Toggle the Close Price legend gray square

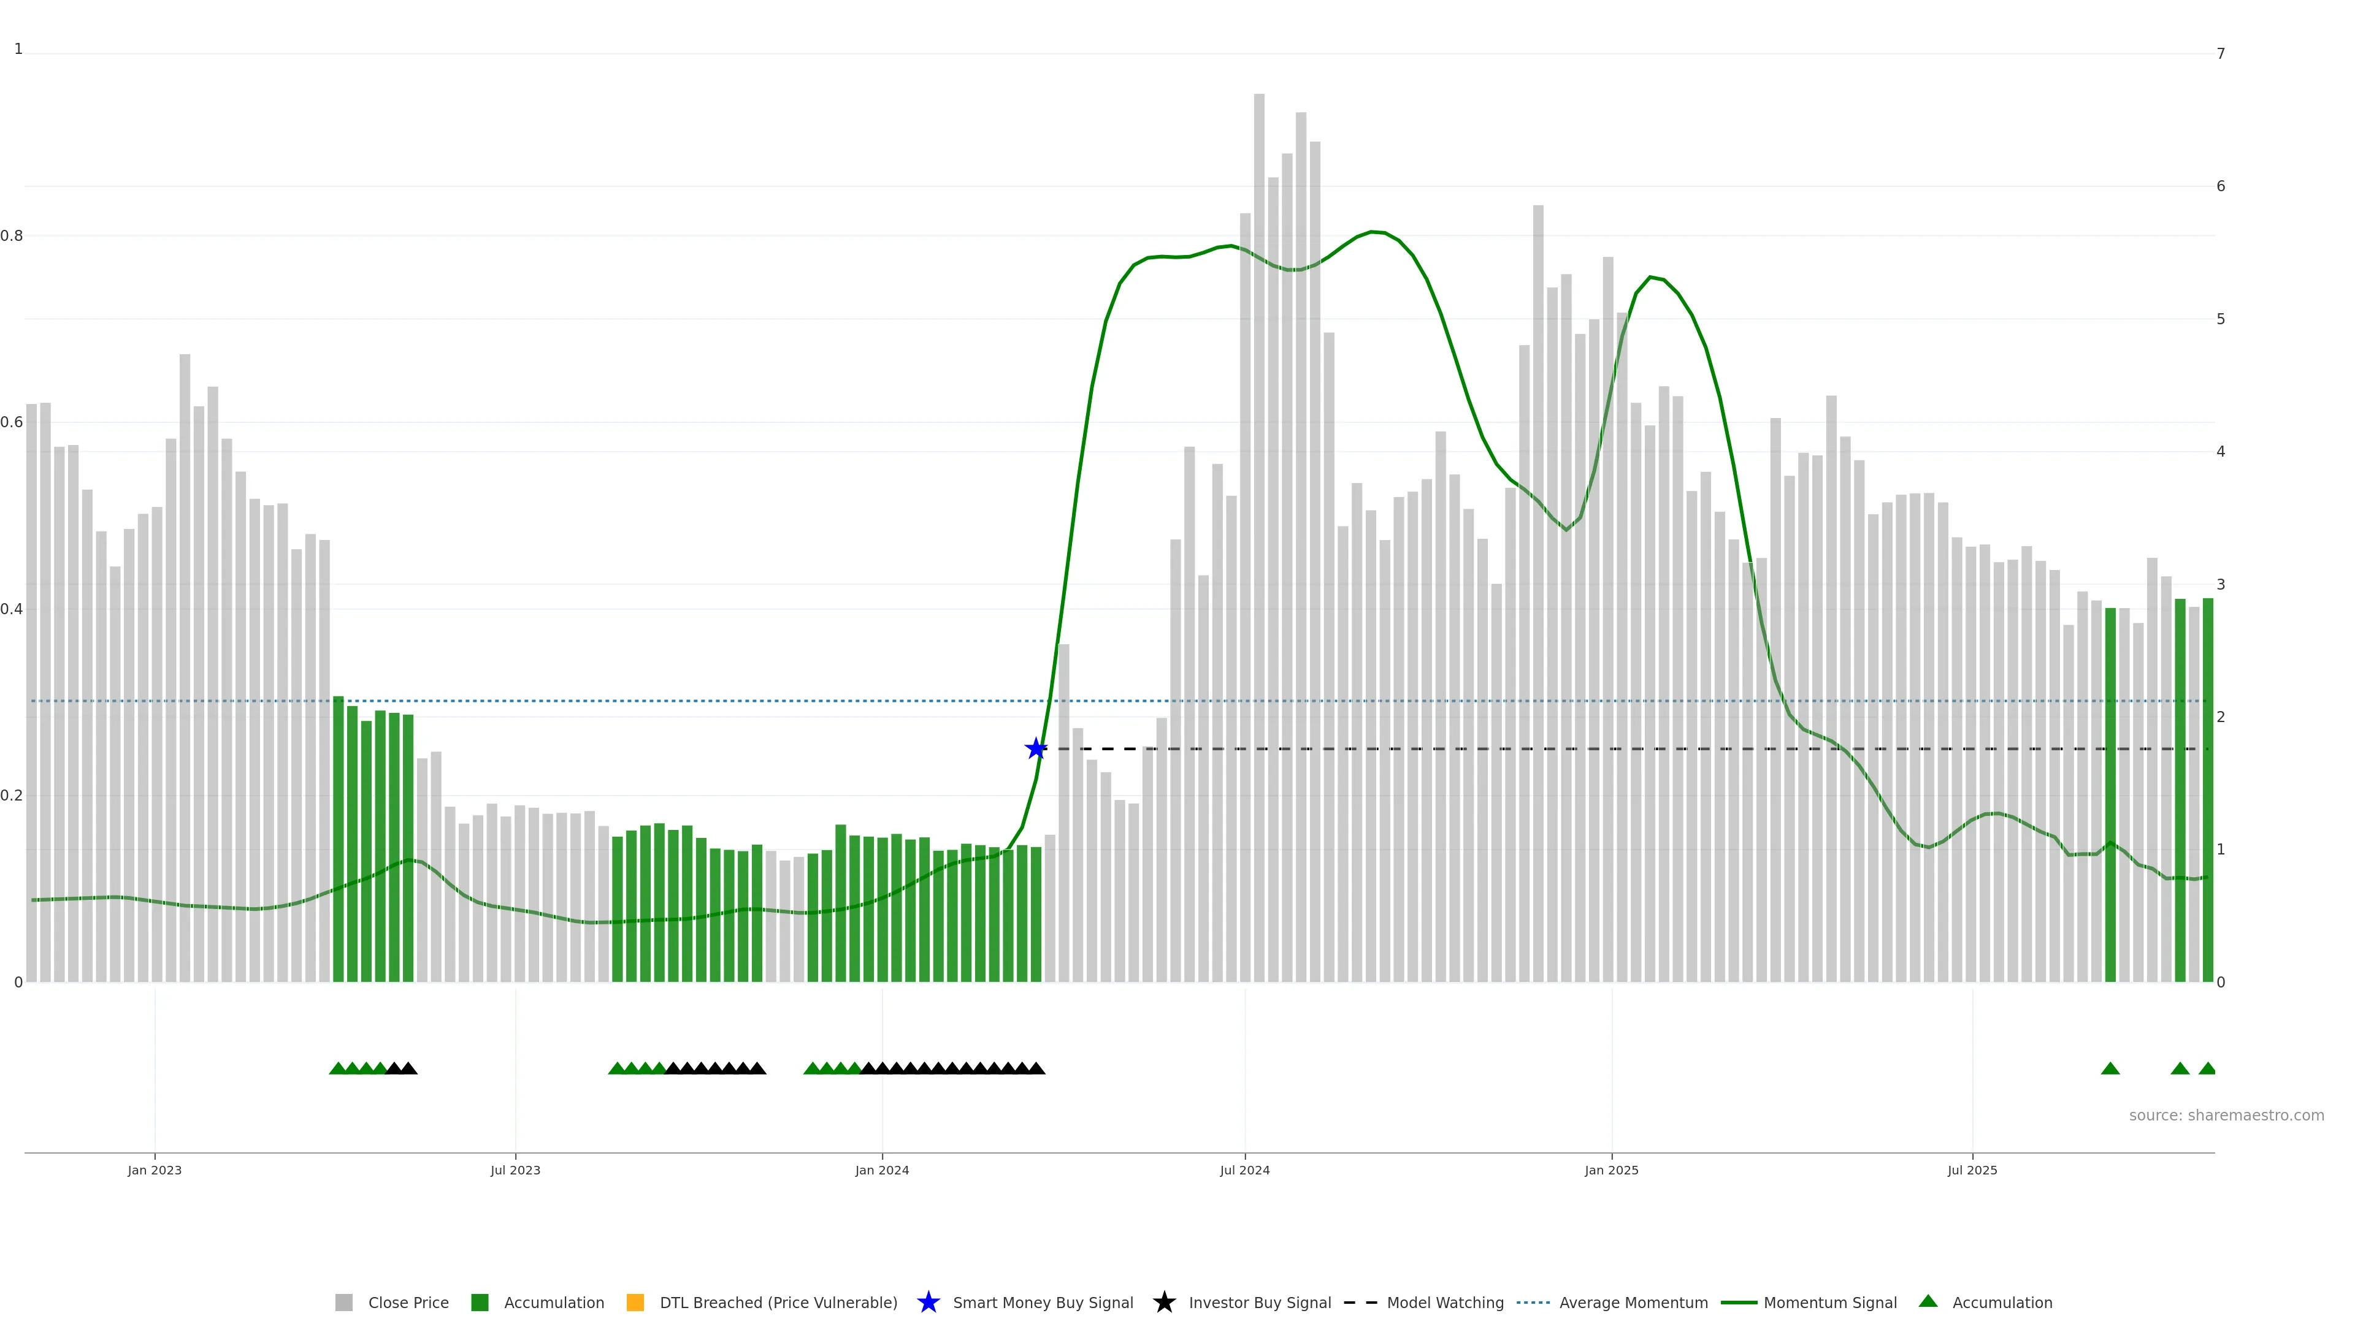point(343,1303)
